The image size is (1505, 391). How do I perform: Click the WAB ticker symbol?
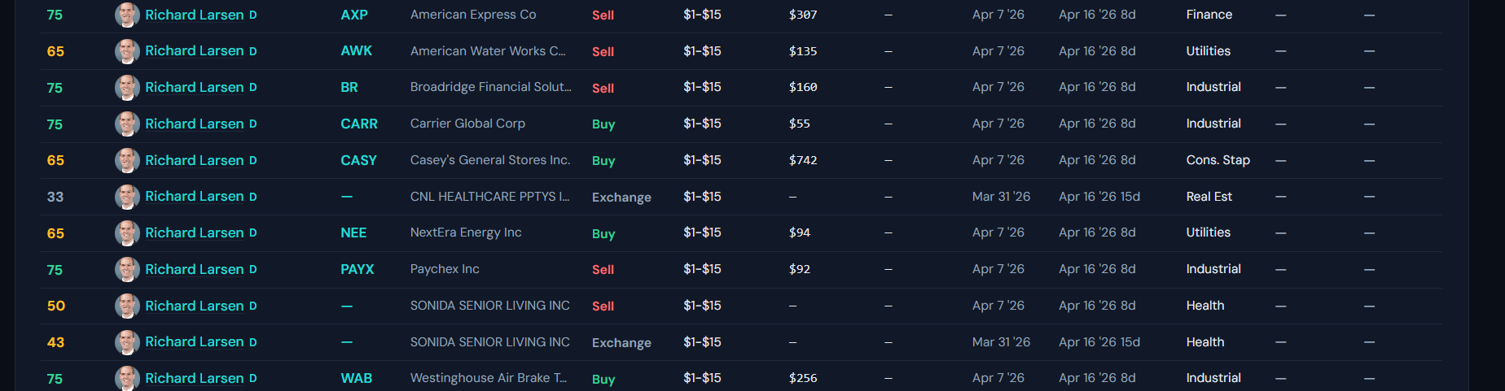click(x=356, y=378)
